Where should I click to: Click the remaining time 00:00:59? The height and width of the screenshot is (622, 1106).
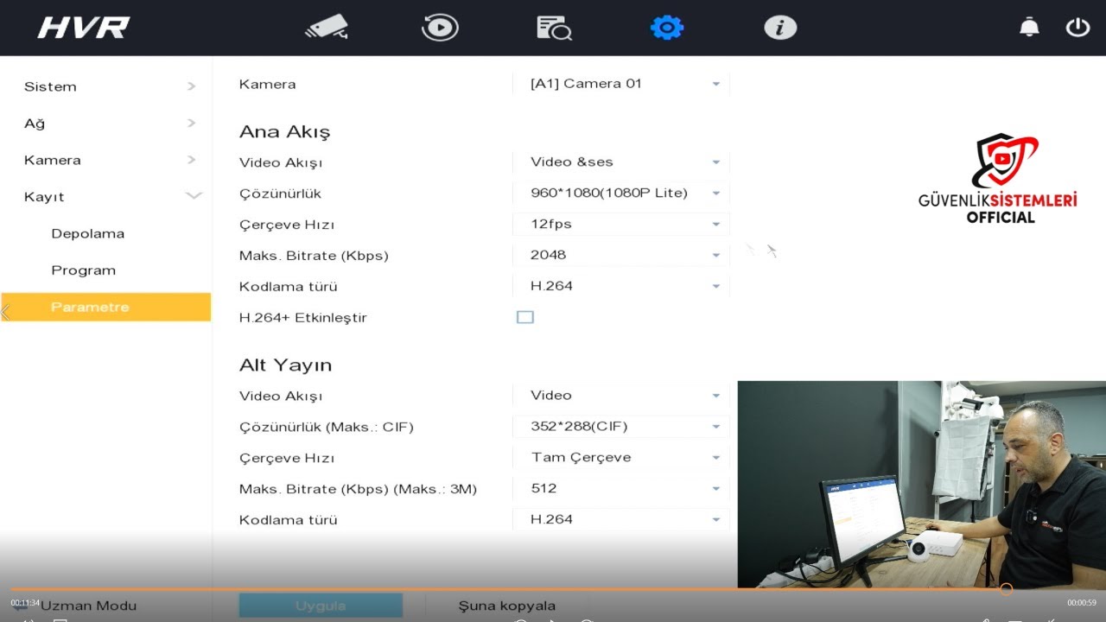click(1081, 603)
